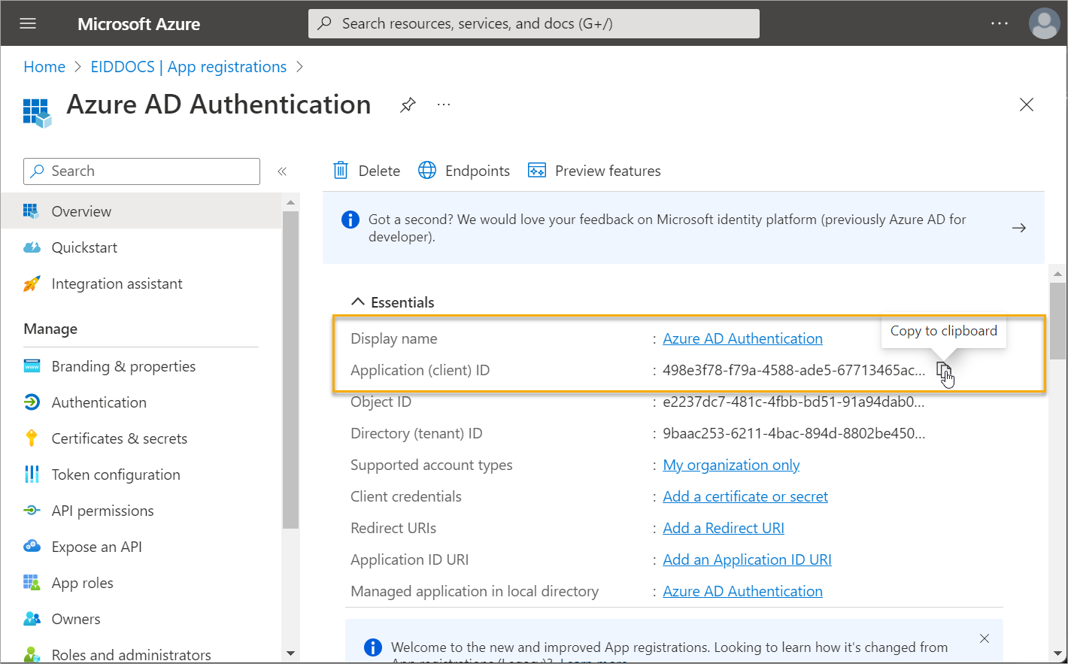Open API permissions
This screenshot has width=1068, height=664.
click(104, 510)
